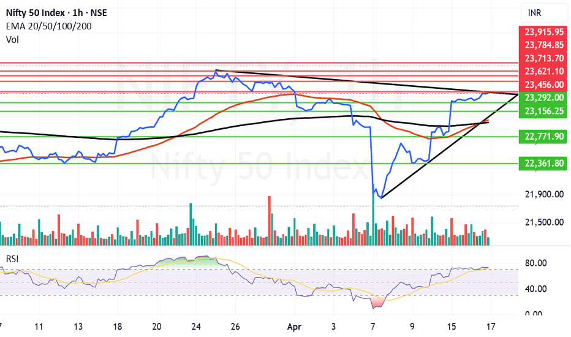
Task: Click the 40.00 RSI scale value
Action: tap(536, 289)
